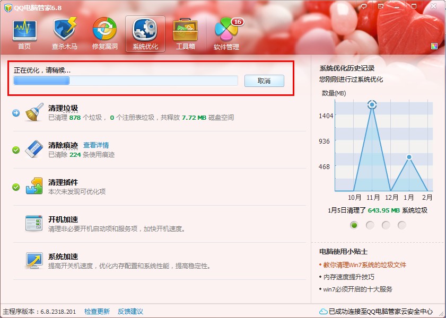Click the puzzle icon for 清理插件
Screen dimensions: 446x318
(x=34, y=187)
